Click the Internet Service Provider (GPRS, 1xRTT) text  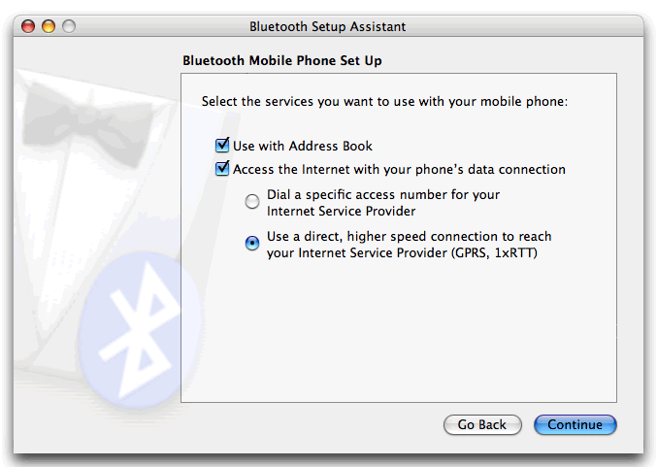click(x=404, y=251)
